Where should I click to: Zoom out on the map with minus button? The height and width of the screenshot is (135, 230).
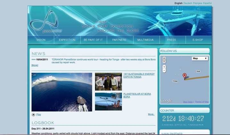(x=164, y=71)
